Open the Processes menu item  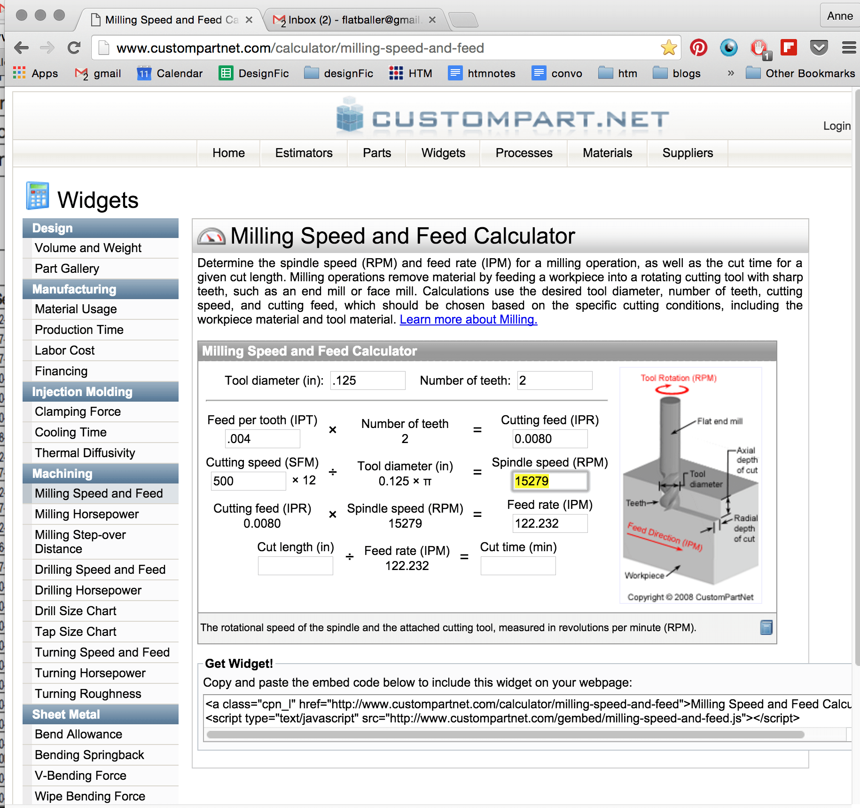click(x=524, y=153)
